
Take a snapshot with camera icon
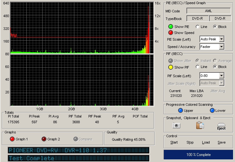click(176, 125)
